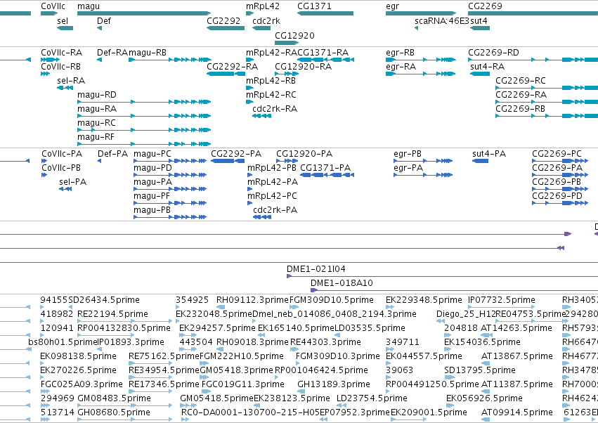
Task: Click protein cdc2rk-PA
Action: (275, 210)
